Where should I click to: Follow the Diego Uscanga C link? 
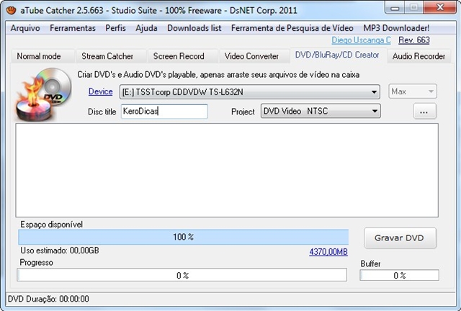(x=362, y=40)
